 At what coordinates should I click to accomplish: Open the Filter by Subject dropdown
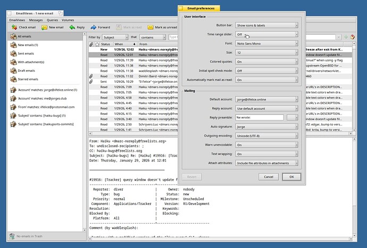point(115,37)
